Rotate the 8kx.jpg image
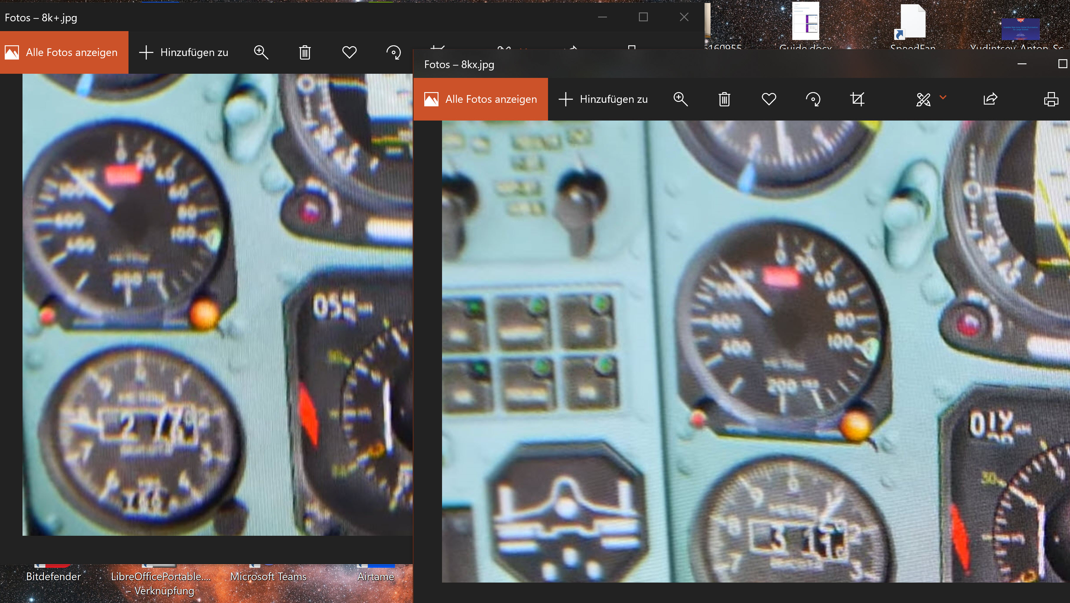This screenshot has height=603, width=1070. [x=813, y=99]
